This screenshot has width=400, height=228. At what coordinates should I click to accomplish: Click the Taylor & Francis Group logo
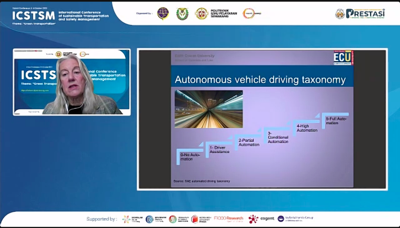[x=295, y=218]
